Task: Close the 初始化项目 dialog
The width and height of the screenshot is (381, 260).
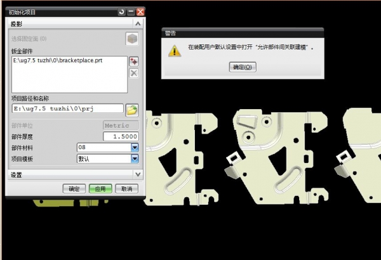Action: pos(140,11)
